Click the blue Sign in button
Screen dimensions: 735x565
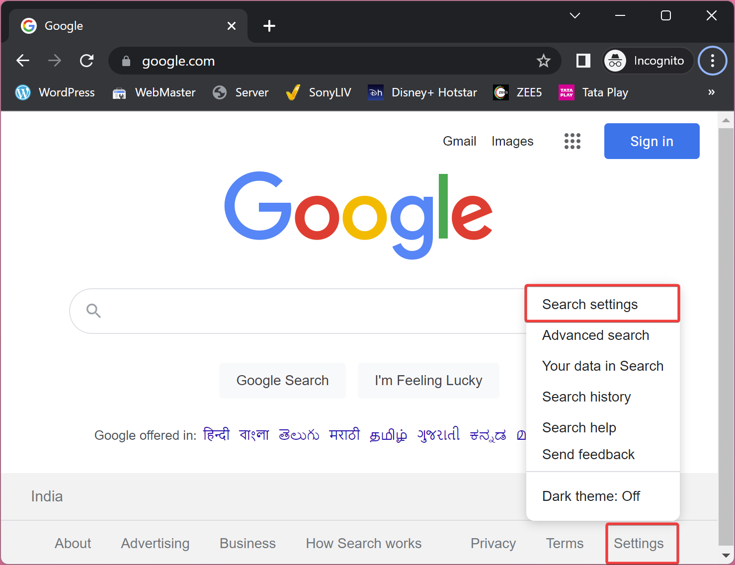click(x=652, y=141)
